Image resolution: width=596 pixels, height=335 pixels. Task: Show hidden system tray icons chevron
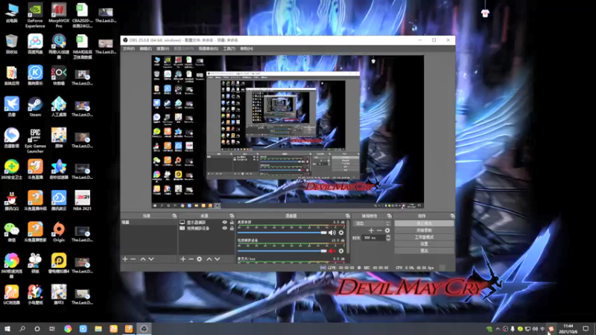498,329
